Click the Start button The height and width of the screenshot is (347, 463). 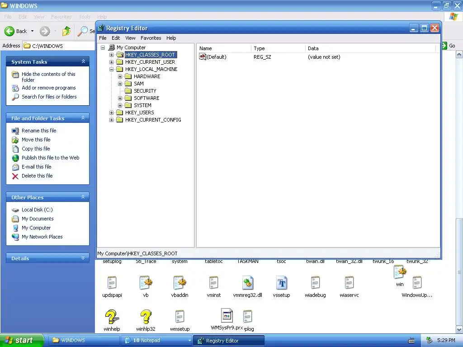[x=22, y=341]
